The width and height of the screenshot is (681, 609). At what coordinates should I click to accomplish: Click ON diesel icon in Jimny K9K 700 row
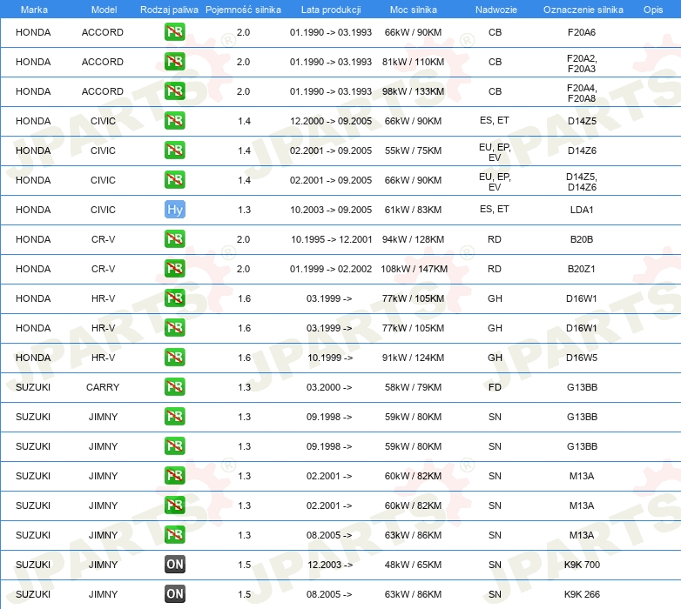(174, 565)
